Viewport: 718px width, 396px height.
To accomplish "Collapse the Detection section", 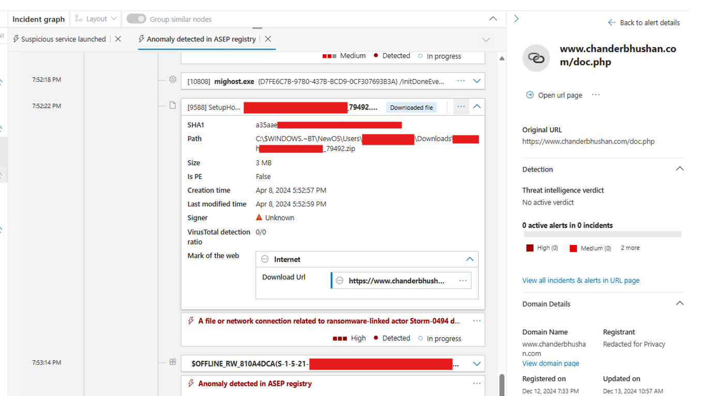I will [x=679, y=169].
